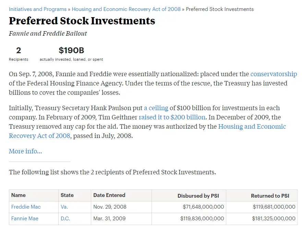Select the D.C. state link

click(x=65, y=219)
